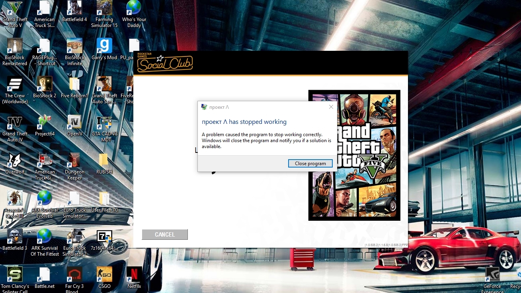Click the Who's Your Daddy globe icon
Image resolution: width=521 pixels, height=293 pixels.
tap(134, 14)
